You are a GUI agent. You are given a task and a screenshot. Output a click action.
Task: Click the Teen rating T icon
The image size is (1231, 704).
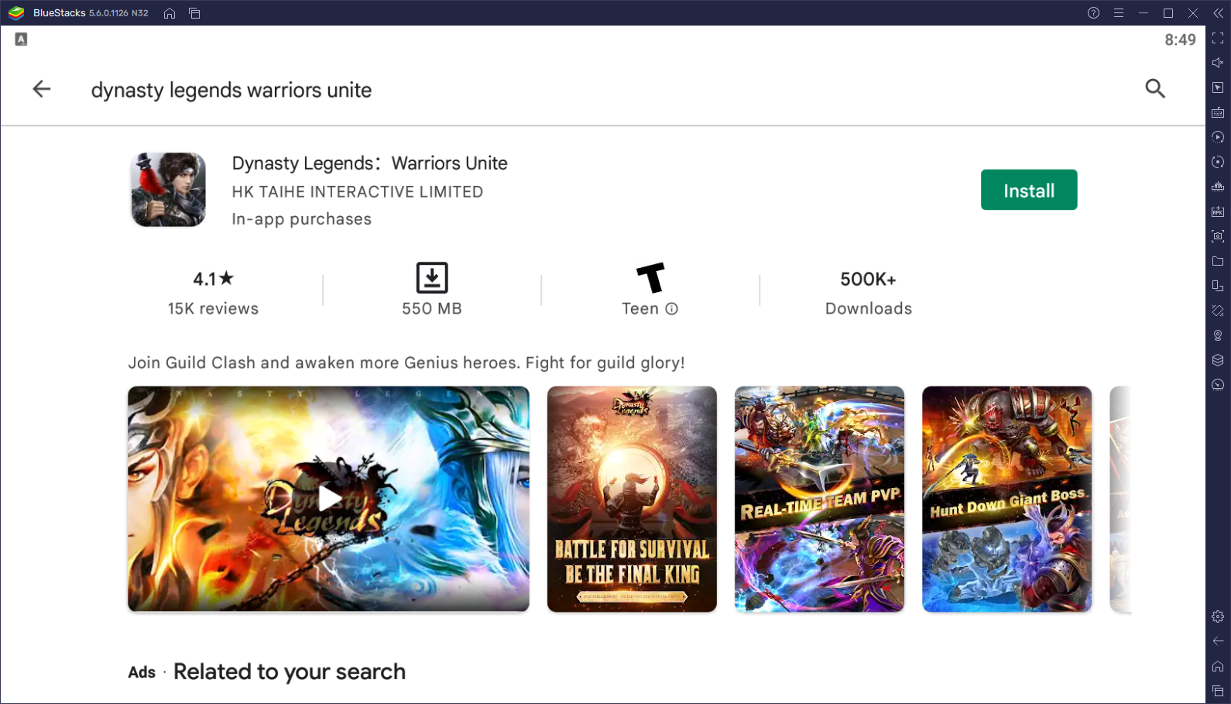650,277
